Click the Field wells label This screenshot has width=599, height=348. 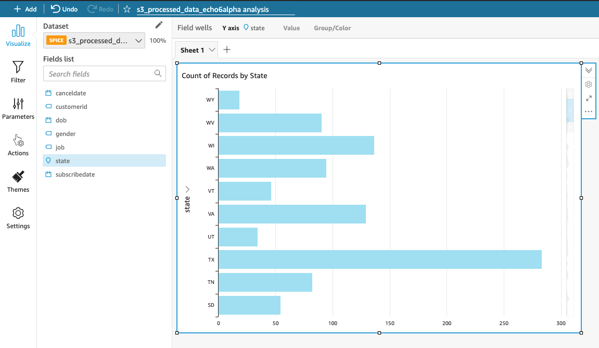coord(195,28)
